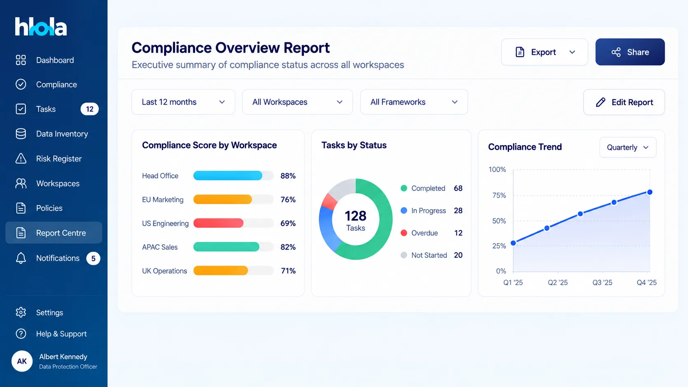Click the Completed green legend dot

pos(404,188)
